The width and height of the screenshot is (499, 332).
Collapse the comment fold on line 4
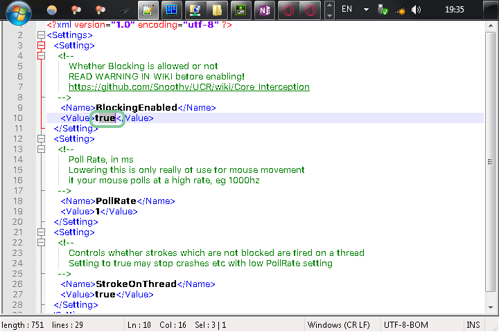pyautogui.click(x=41, y=56)
